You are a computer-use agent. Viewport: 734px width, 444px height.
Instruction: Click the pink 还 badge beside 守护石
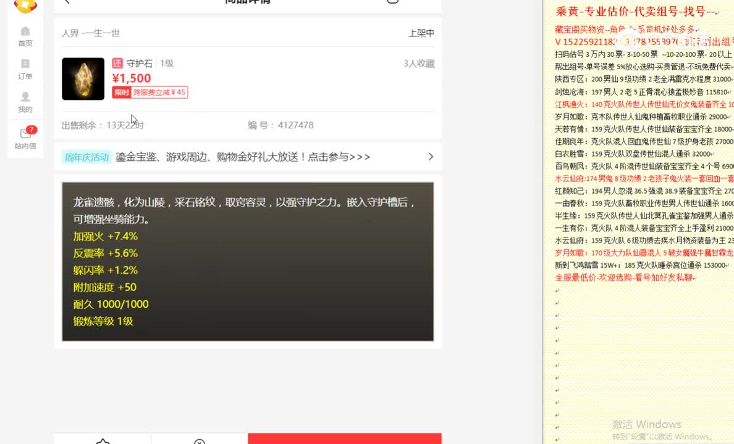pos(117,63)
